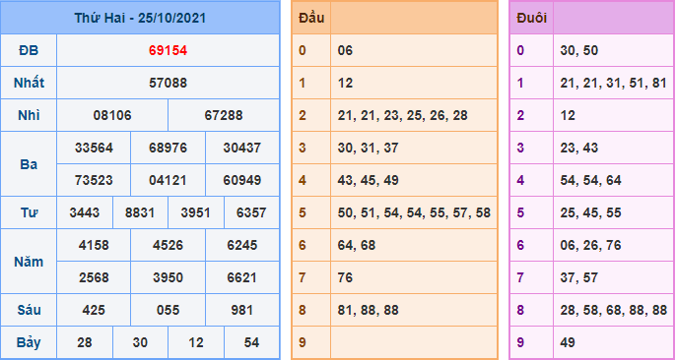Select the Năm prize number 3950
The height and width of the screenshot is (360, 676).
click(x=169, y=277)
